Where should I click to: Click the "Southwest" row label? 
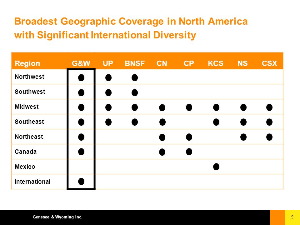(x=30, y=92)
